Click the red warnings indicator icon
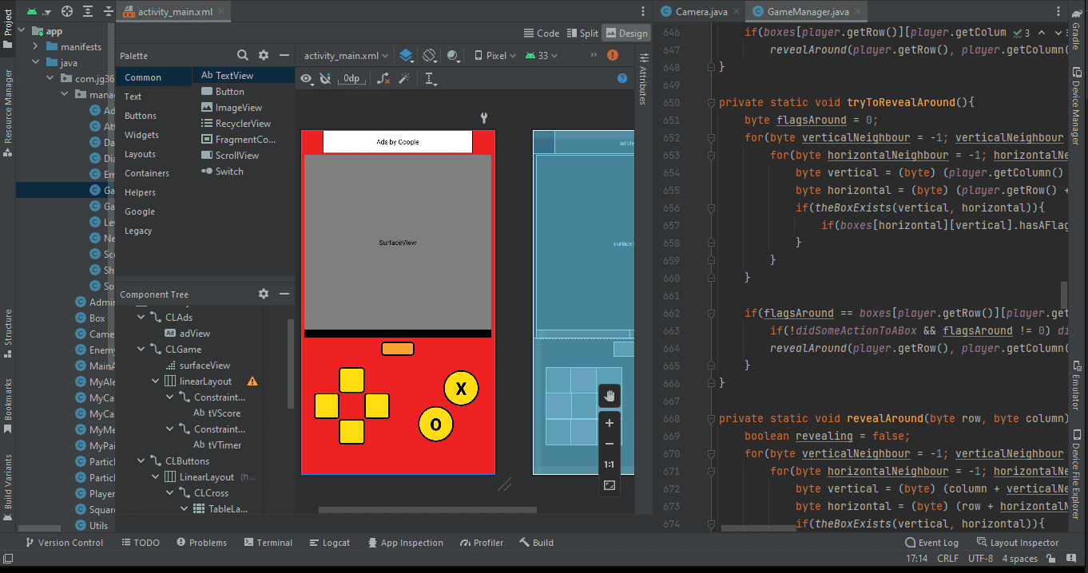The image size is (1088, 573). [613, 55]
